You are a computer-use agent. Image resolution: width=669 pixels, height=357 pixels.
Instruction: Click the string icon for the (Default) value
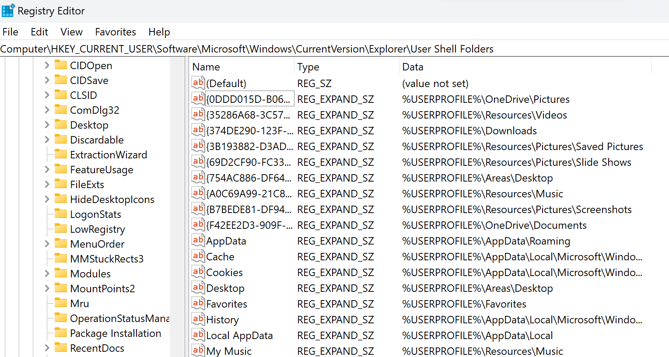(198, 83)
